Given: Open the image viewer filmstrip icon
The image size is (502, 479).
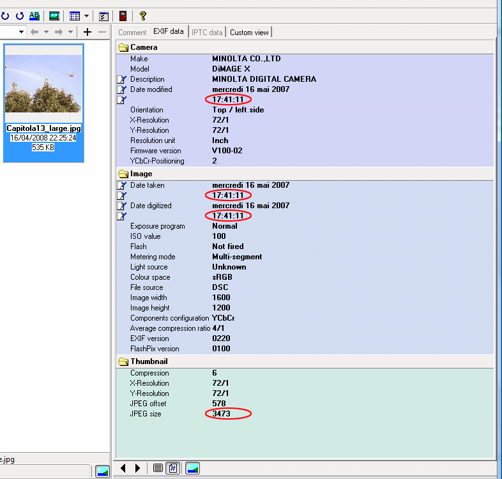Looking at the screenshot, I should [x=54, y=15].
